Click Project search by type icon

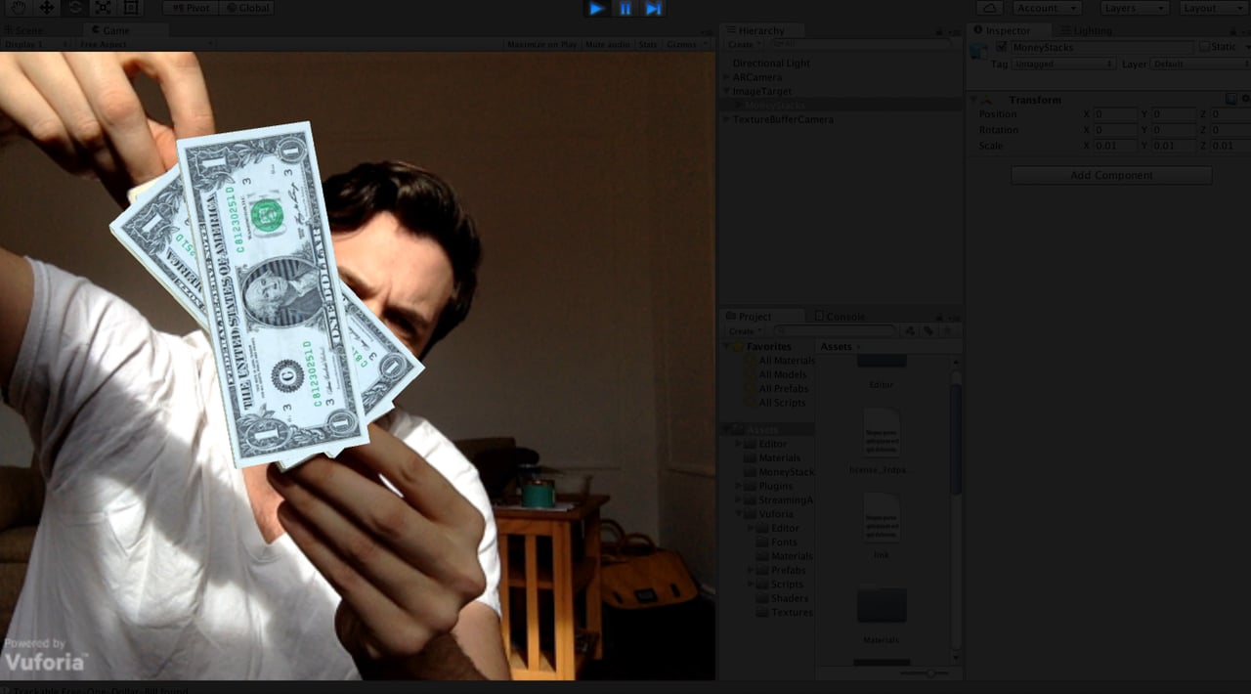(x=910, y=331)
